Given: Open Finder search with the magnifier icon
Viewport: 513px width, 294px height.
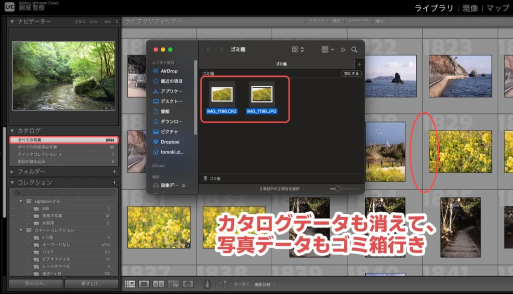Looking at the screenshot, I should click(354, 49).
